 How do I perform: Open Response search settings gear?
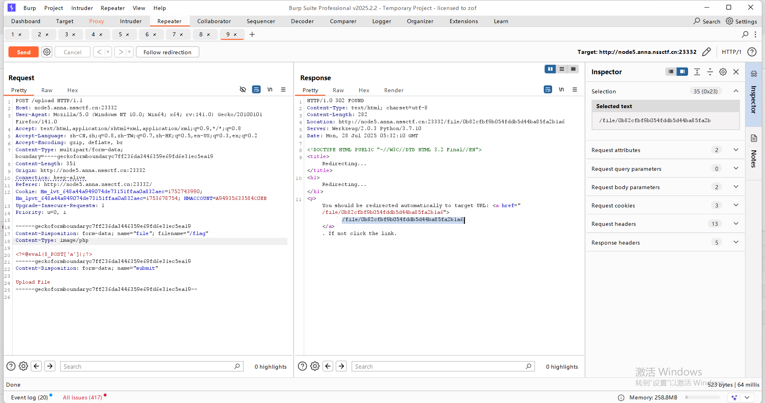[x=315, y=366]
